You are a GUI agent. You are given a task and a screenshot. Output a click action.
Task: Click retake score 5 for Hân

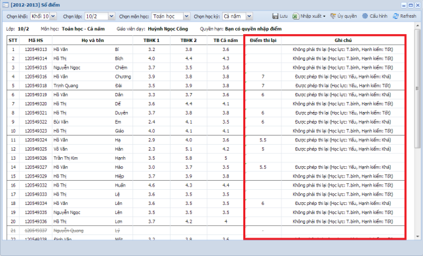click(263, 149)
